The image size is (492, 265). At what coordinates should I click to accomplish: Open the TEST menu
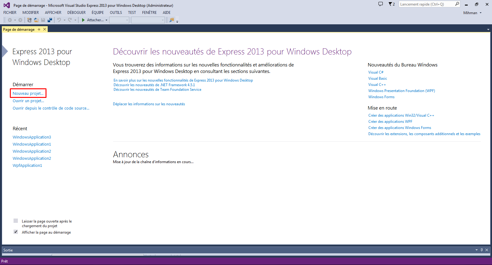132,13
